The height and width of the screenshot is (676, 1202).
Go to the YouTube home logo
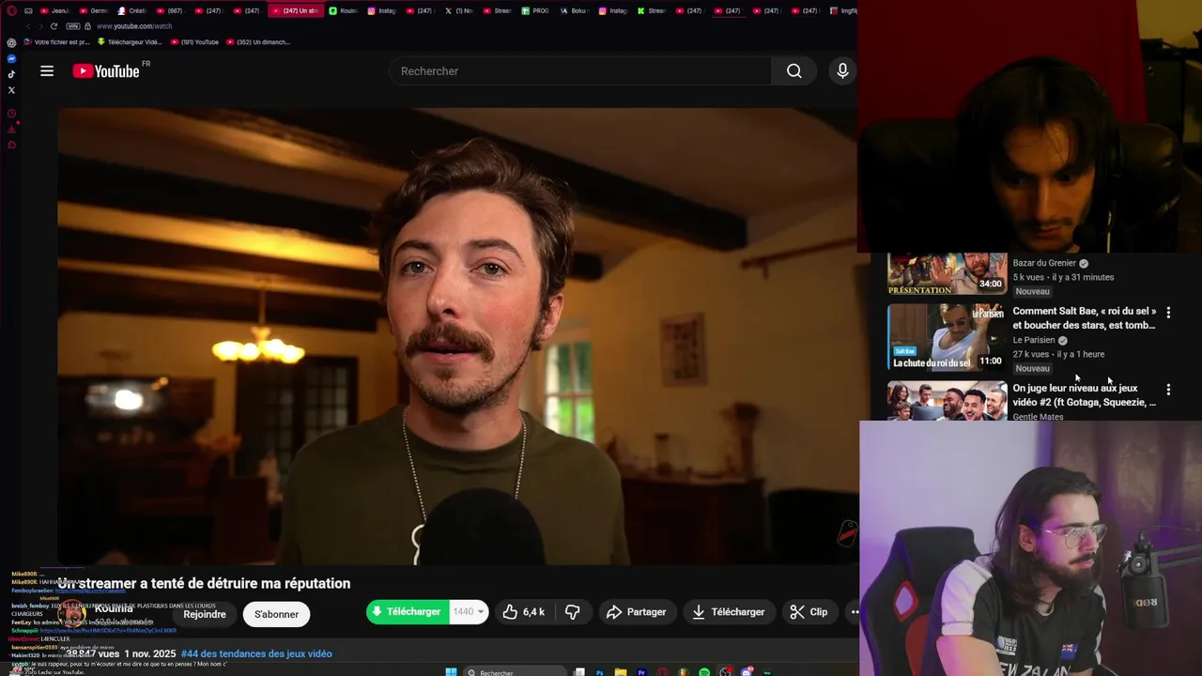tap(106, 71)
